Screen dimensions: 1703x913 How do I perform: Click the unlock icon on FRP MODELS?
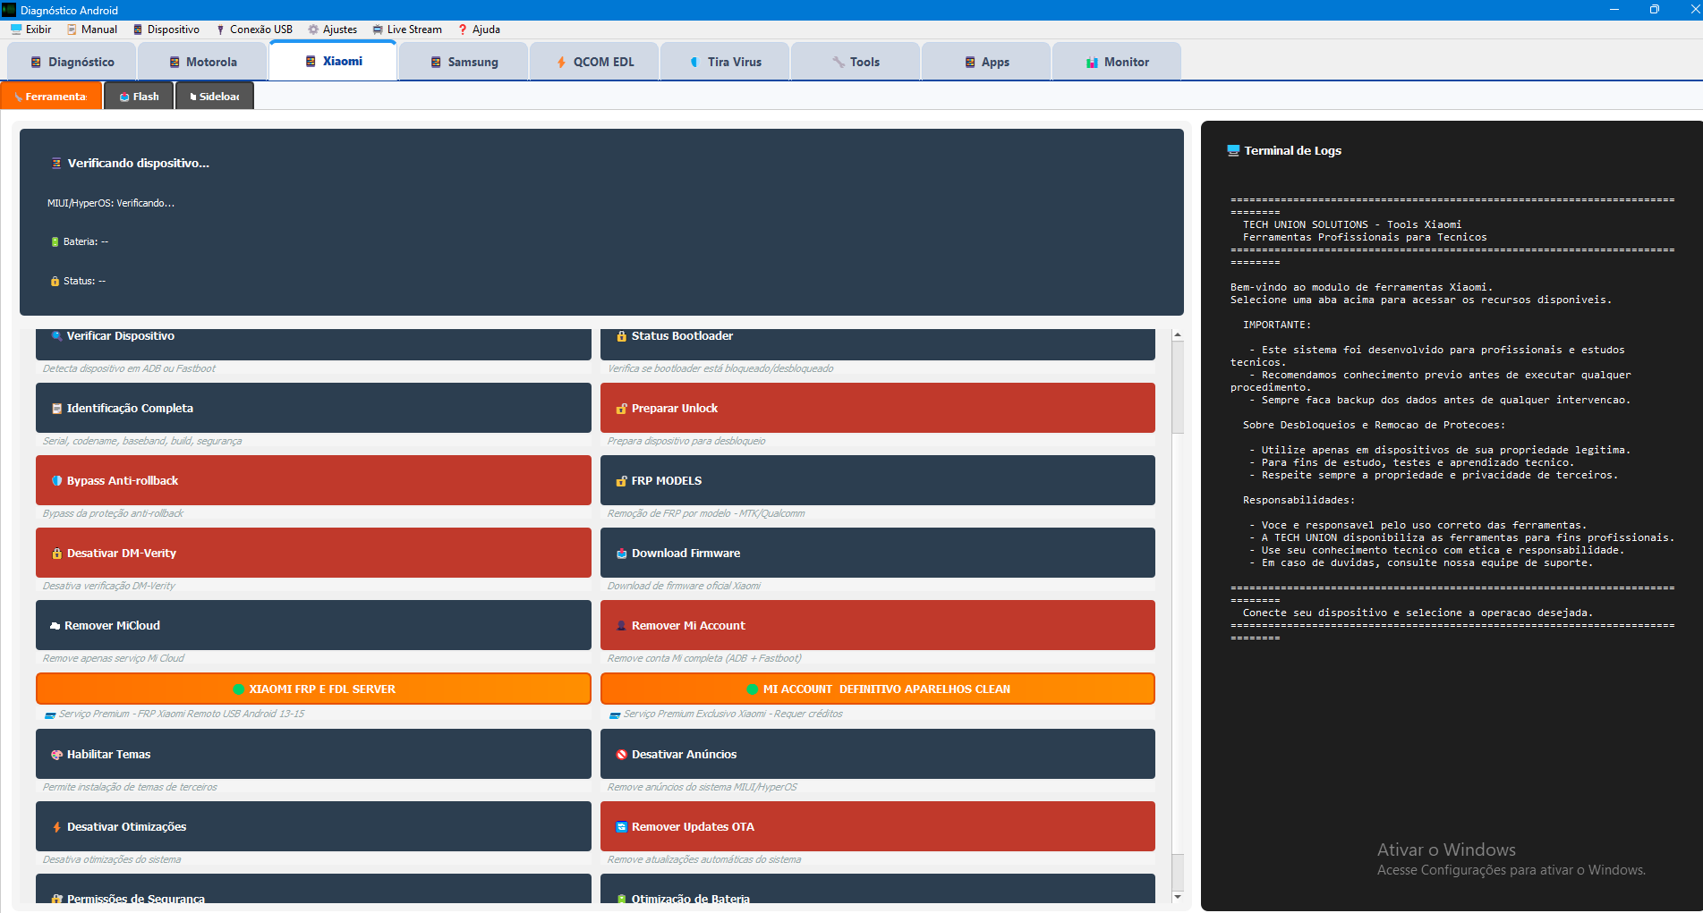621,481
